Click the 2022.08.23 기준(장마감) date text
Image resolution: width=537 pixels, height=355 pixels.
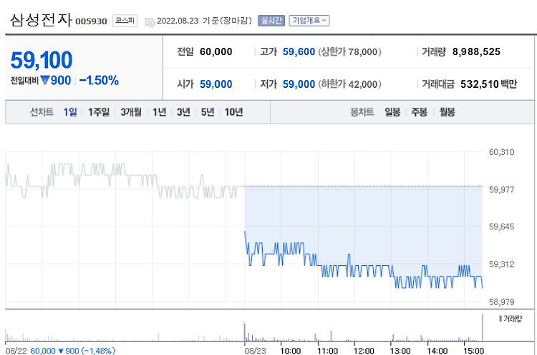point(204,21)
